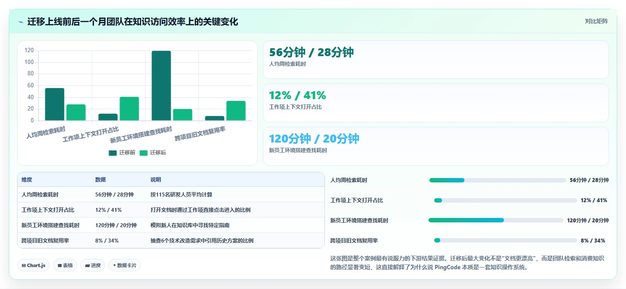Click the 对比矩阵 label in header
The width and height of the screenshot is (626, 289).
coord(596,21)
